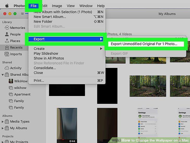Click the Imports camera icon
This screenshot has width=190, height=143.
tap(7, 54)
